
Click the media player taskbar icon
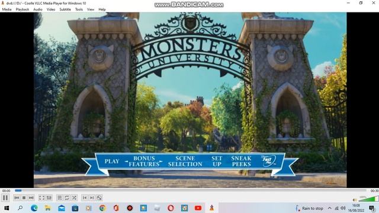click(89, 208)
